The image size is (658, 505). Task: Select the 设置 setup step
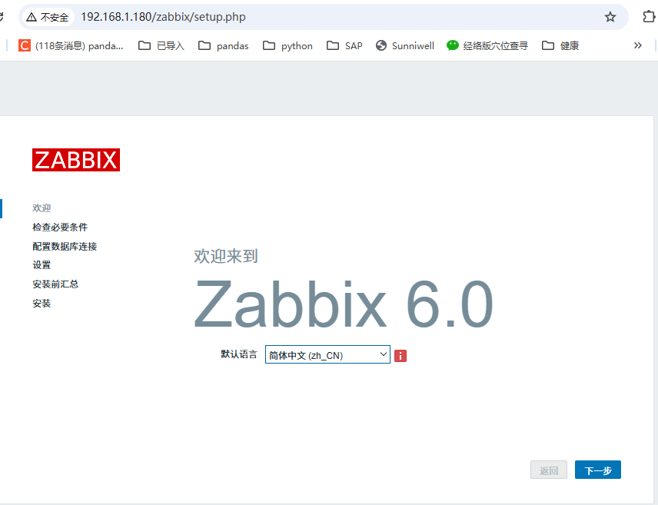pyautogui.click(x=42, y=265)
